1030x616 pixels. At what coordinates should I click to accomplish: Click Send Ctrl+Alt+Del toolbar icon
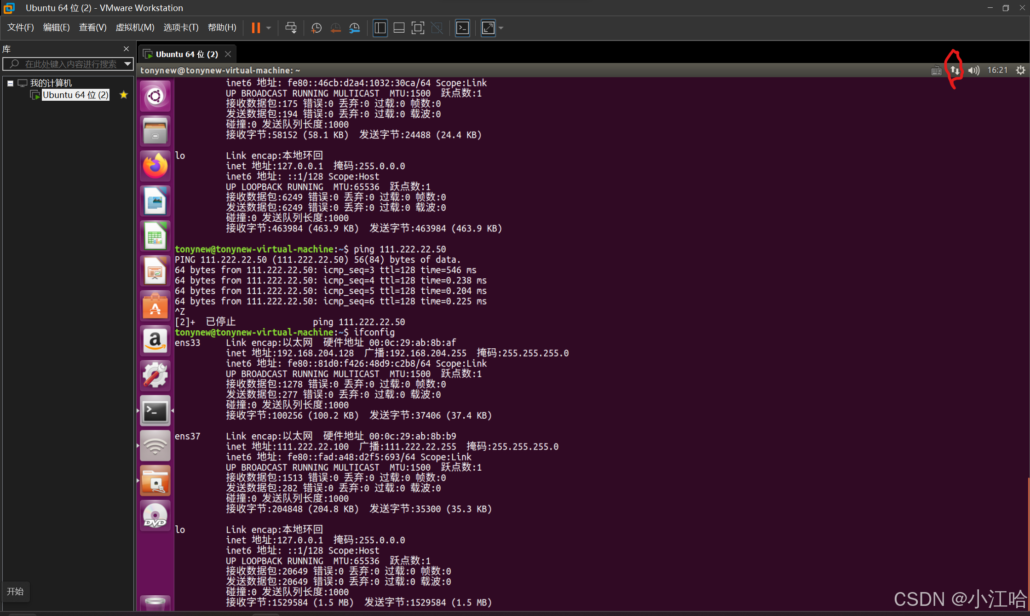[x=291, y=28]
